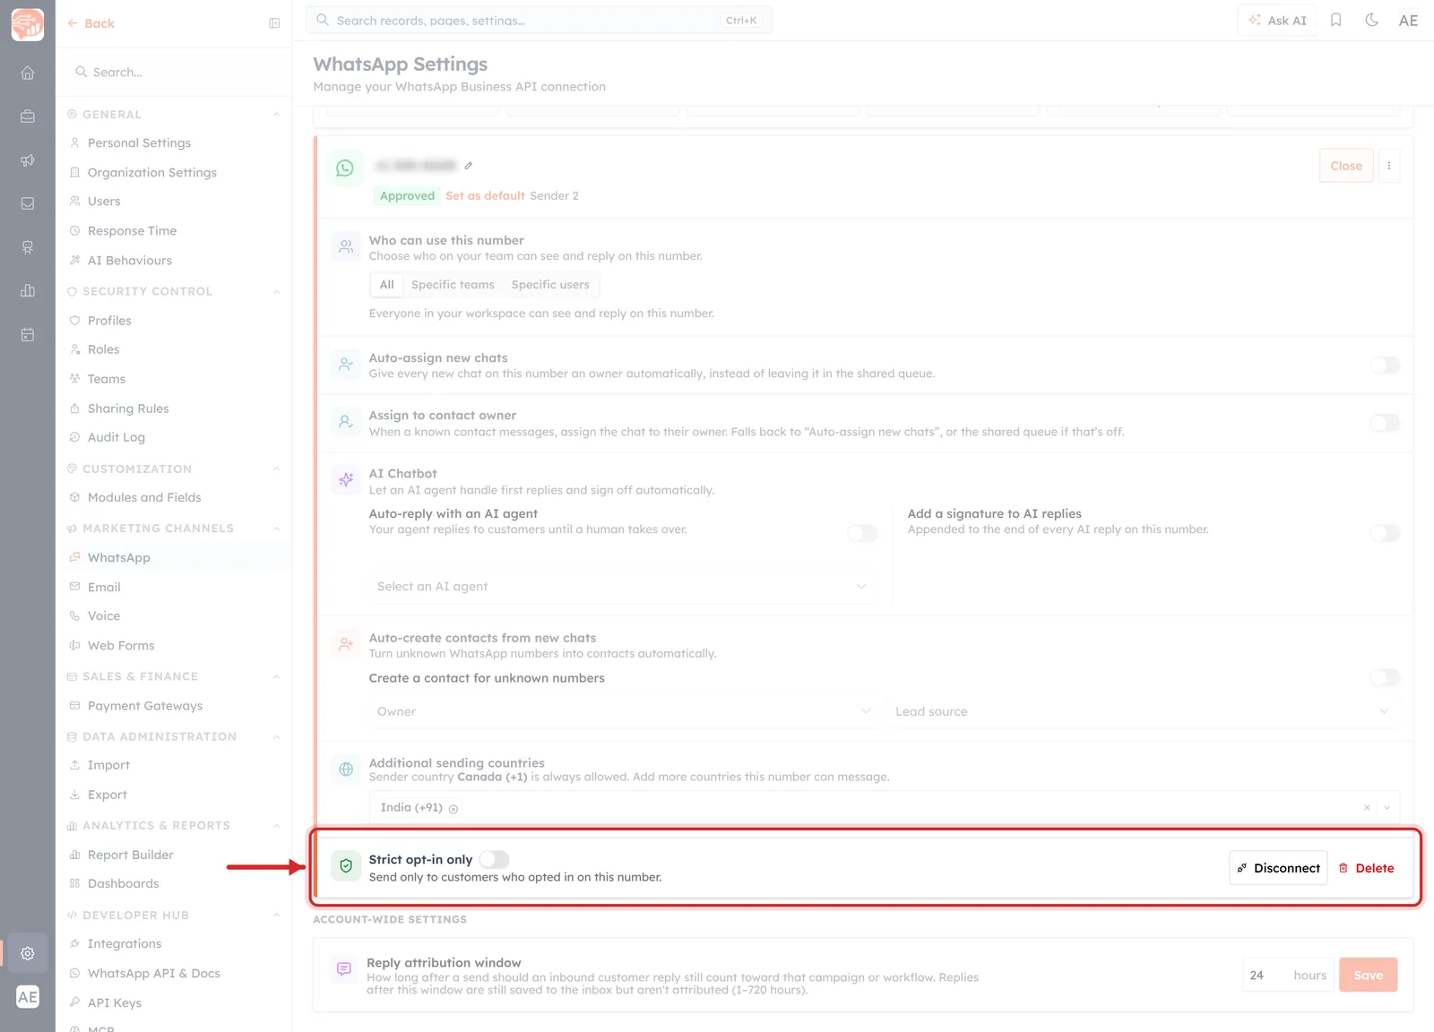Open the three-dot menu next to Close
Screen dimensions: 1434x1032
pyautogui.click(x=1389, y=166)
